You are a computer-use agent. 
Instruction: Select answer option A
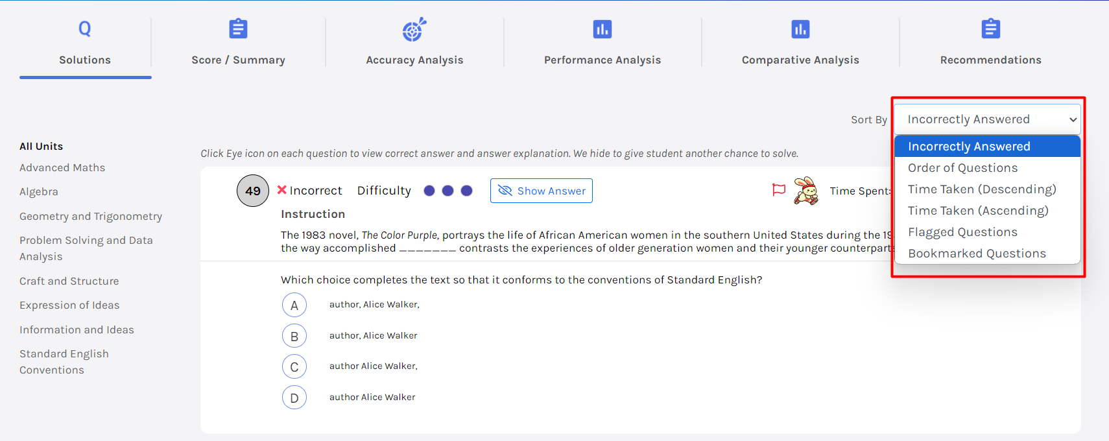294,305
